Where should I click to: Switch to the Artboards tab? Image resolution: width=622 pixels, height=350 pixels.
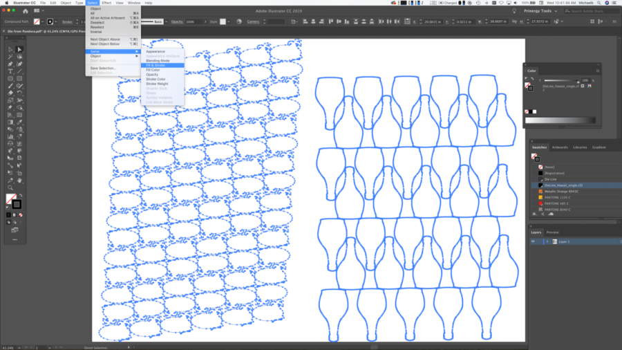tap(559, 147)
